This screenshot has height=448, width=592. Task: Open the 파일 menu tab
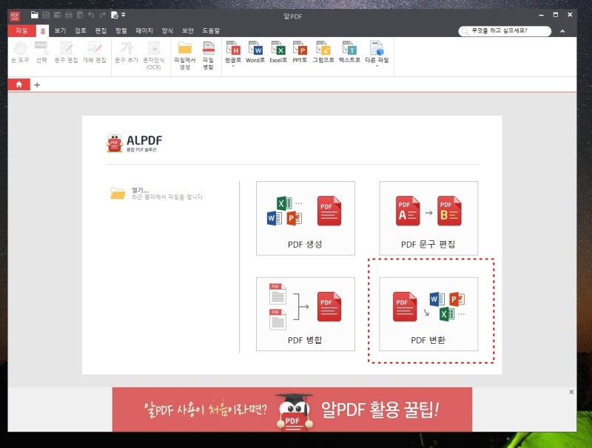22,30
